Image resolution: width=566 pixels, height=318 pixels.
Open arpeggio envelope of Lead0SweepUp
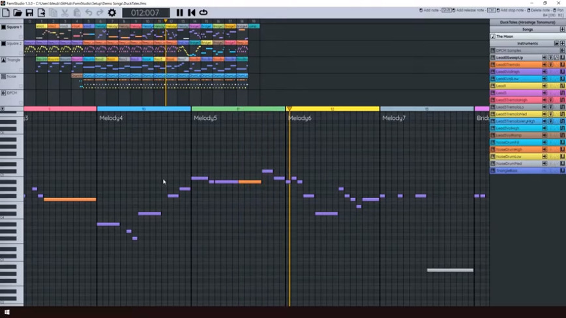point(557,57)
